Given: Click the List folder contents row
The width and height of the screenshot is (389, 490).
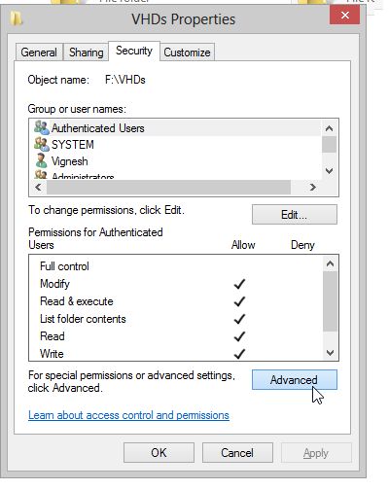Looking at the screenshot, I should (x=176, y=319).
